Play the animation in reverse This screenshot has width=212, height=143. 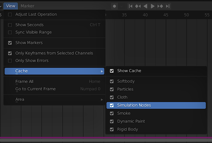tap(145, 6)
